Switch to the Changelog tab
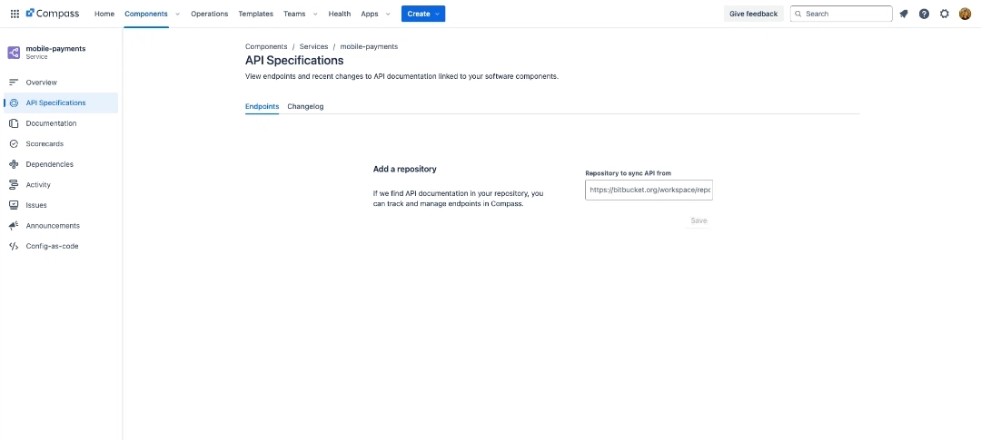The width and height of the screenshot is (981, 440). pos(305,106)
